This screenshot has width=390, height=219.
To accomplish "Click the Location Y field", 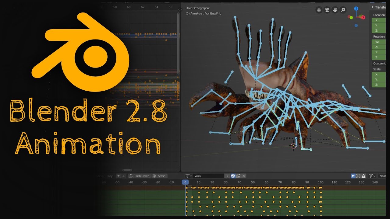I will point(379,25).
